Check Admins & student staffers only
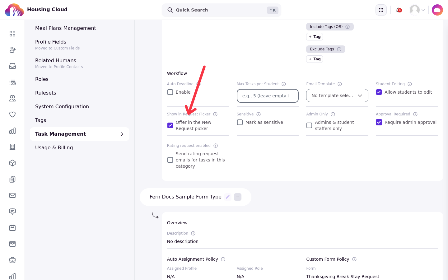The width and height of the screenshot is (448, 280). click(309, 125)
